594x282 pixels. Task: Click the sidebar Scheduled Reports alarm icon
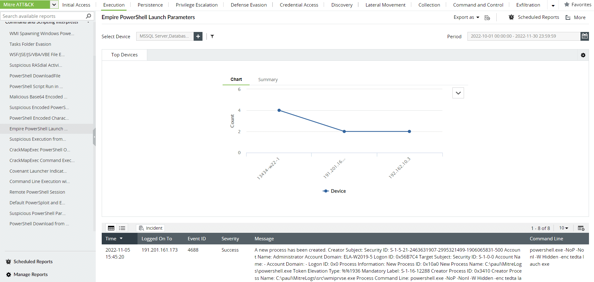coord(8,262)
